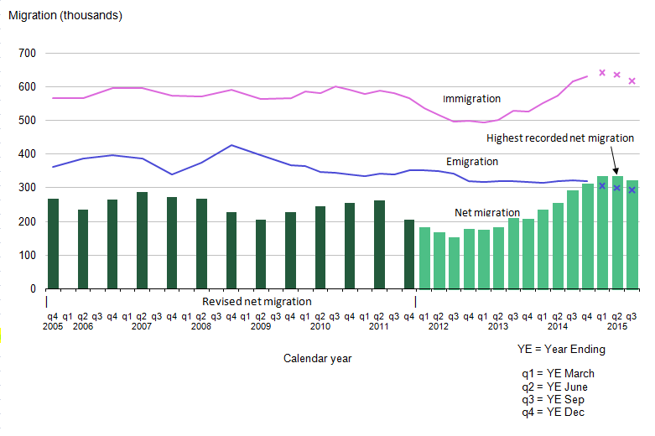Click the middle pink x marker on Immigration

pyautogui.click(x=616, y=75)
